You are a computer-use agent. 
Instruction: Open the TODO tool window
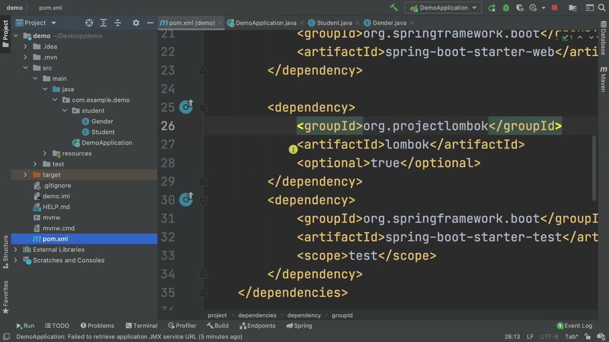pos(57,326)
